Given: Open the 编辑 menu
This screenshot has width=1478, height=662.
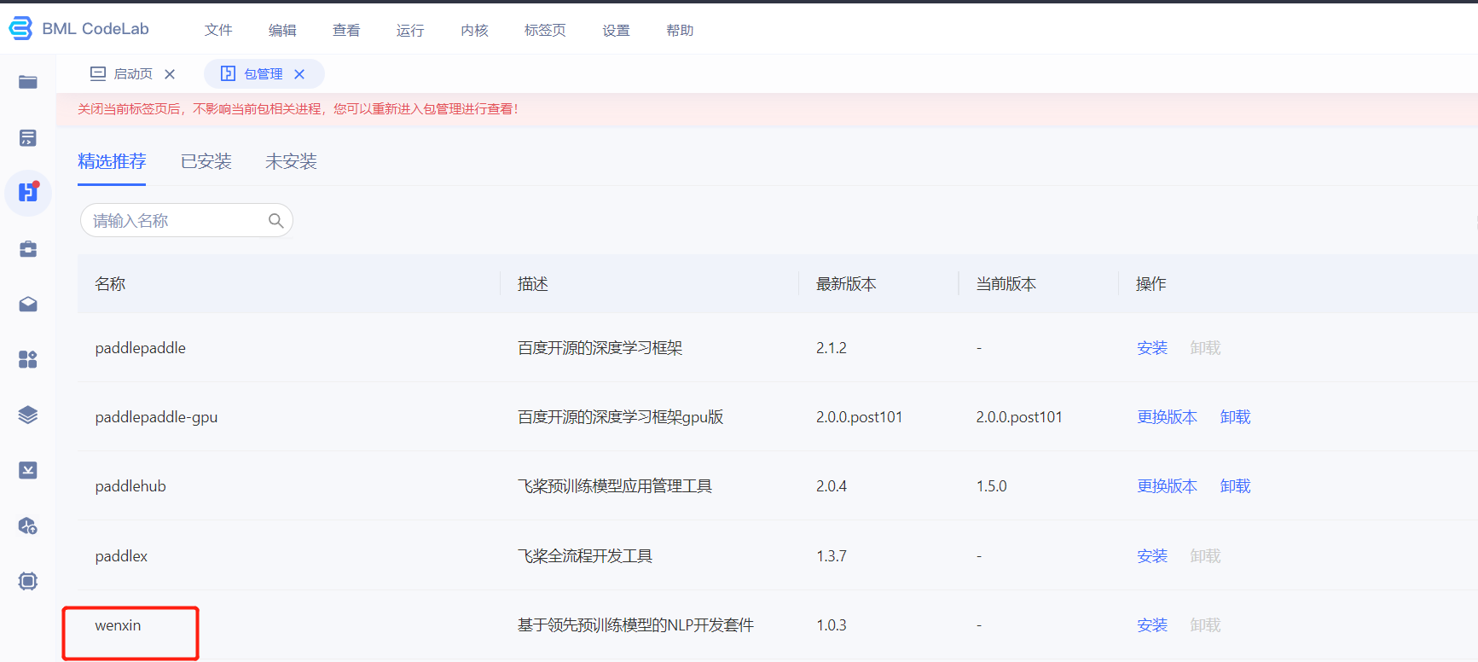Looking at the screenshot, I should pyautogui.click(x=282, y=30).
